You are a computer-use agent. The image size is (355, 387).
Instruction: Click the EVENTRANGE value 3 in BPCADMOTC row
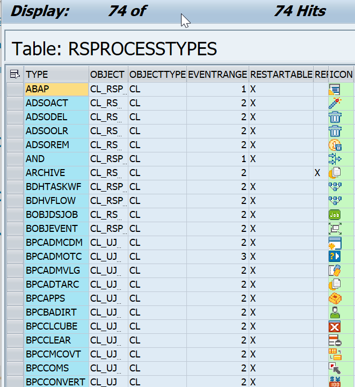click(244, 257)
